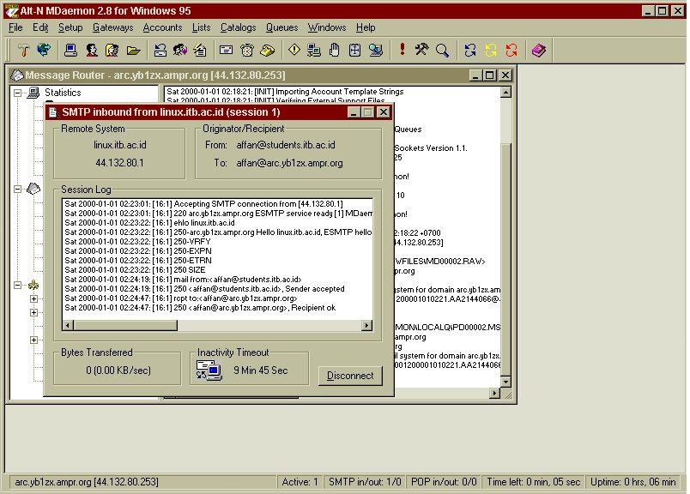
Task: Click the red exclamation mark toolbar icon
Action: [402, 51]
